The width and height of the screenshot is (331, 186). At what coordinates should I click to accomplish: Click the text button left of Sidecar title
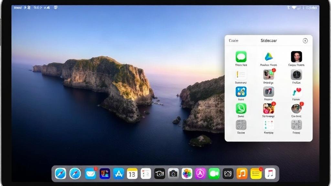(233, 41)
